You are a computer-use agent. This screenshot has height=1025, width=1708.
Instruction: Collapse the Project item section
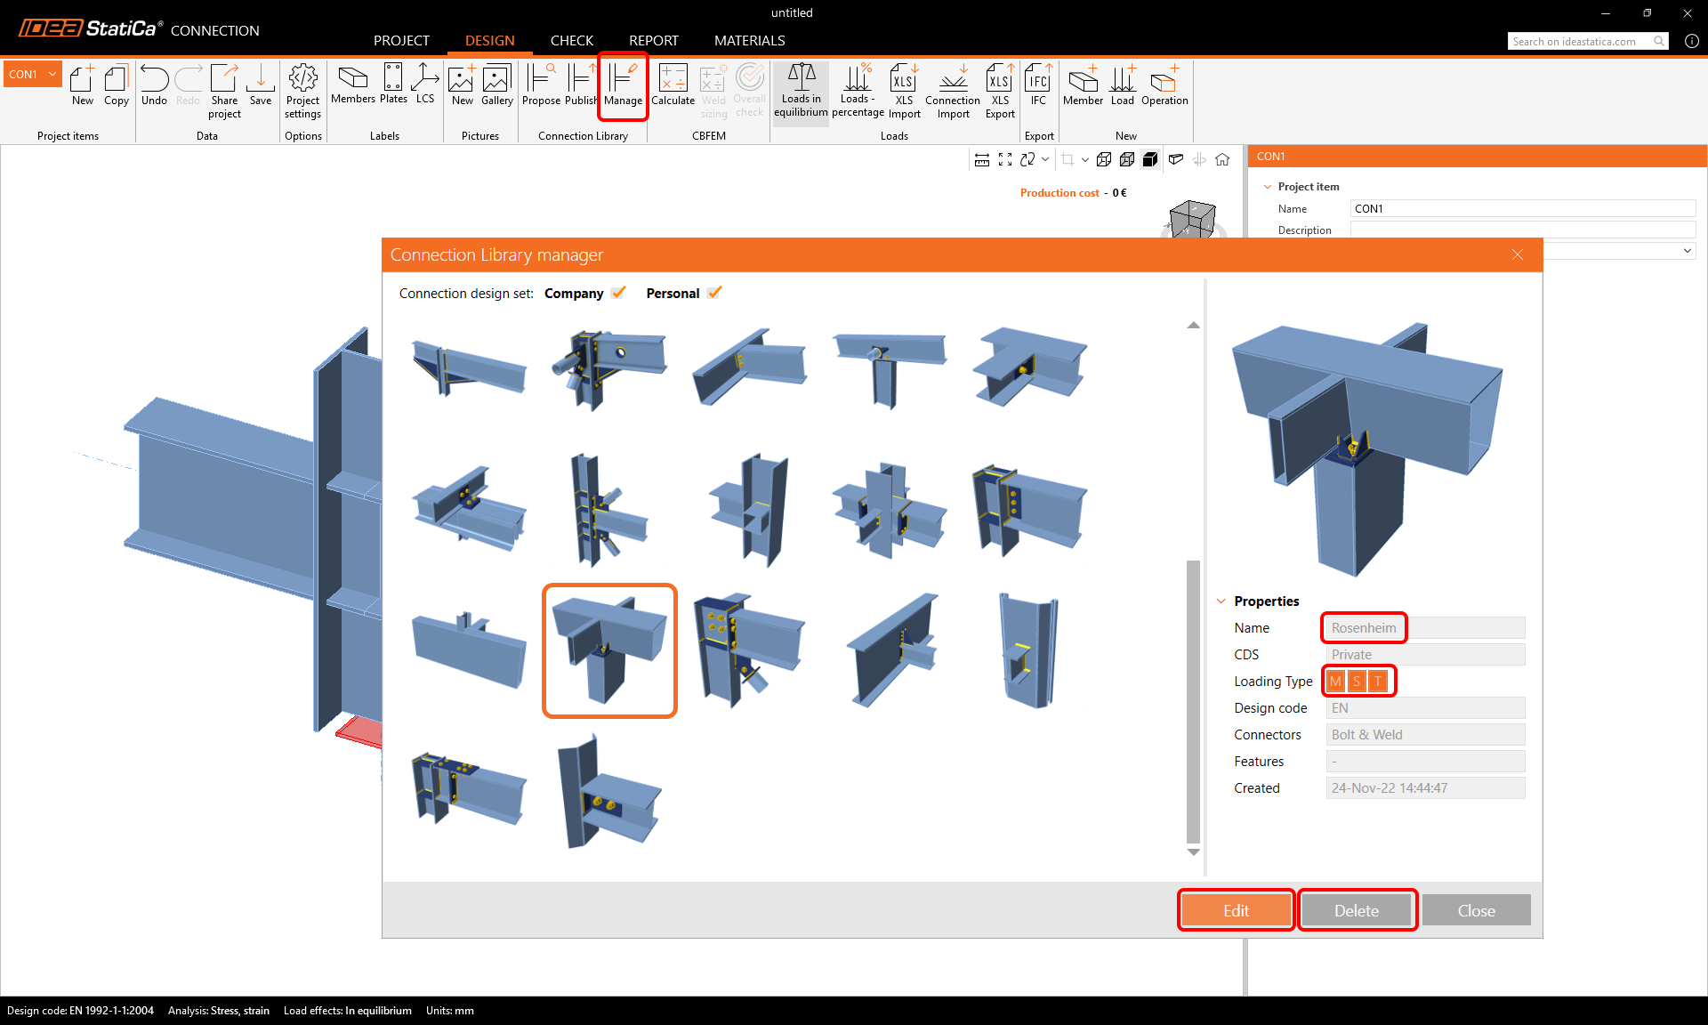(x=1267, y=187)
